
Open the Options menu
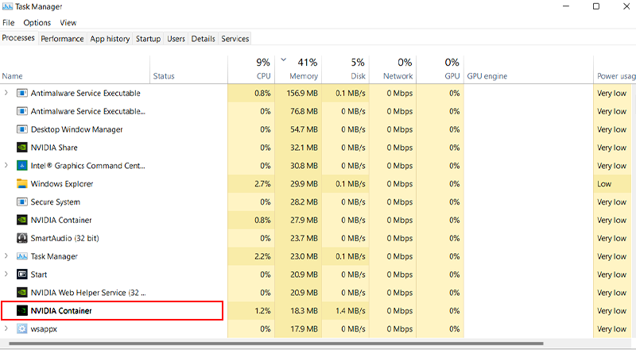tap(37, 23)
